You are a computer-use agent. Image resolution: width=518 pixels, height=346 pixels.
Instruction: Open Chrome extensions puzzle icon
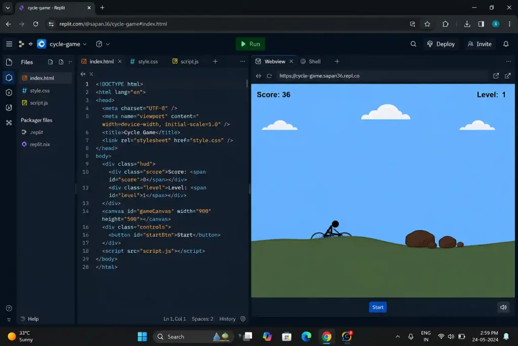(445, 24)
